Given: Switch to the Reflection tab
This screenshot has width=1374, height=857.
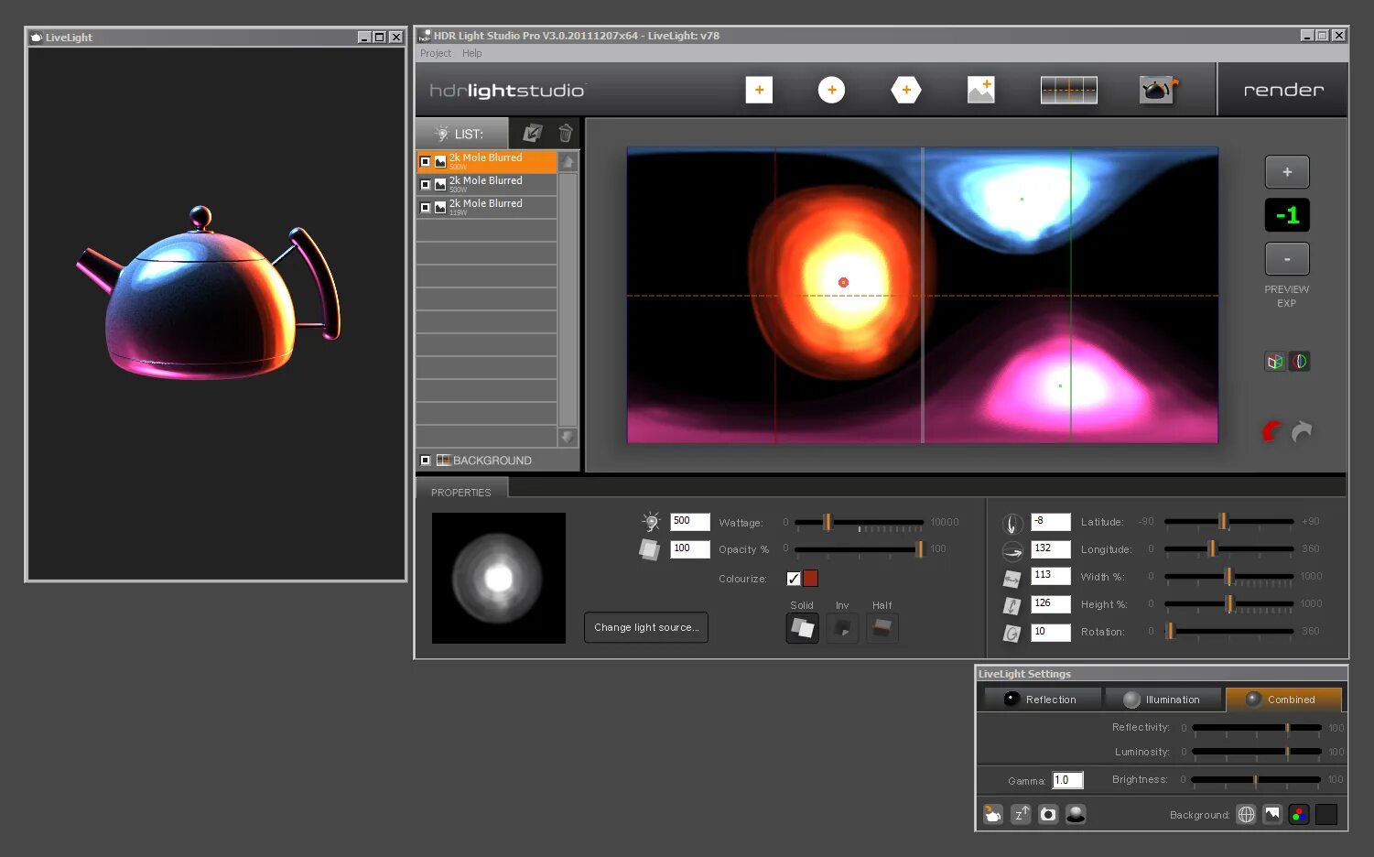Looking at the screenshot, I should point(1043,700).
